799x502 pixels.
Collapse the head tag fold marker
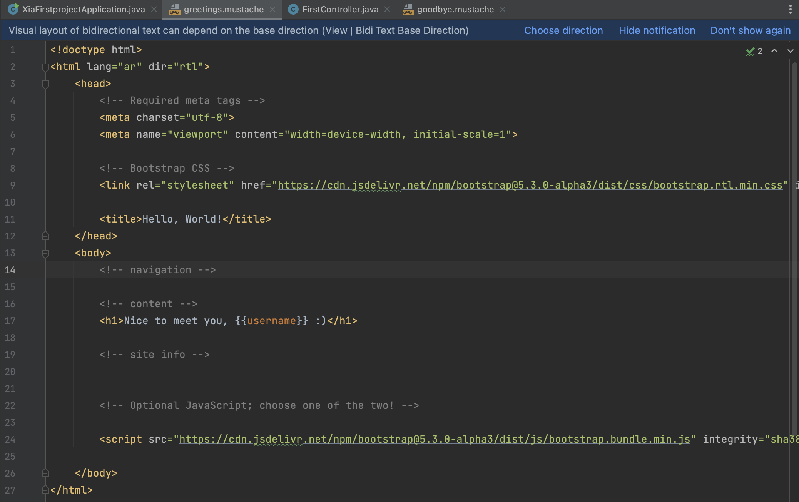click(x=45, y=84)
